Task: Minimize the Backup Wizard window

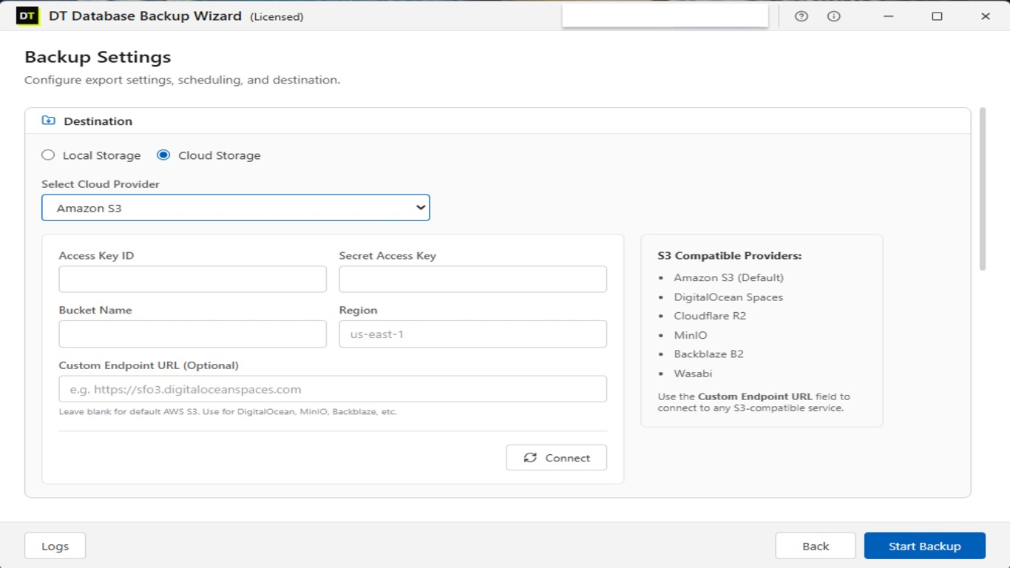Action: (x=888, y=16)
